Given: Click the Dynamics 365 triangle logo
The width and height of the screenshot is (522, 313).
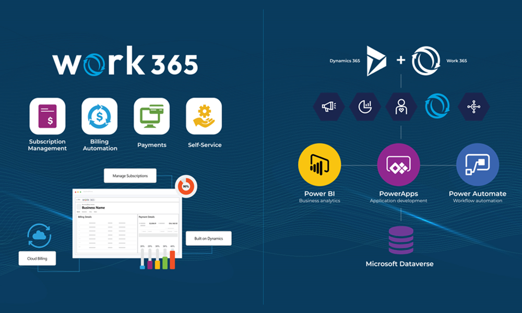Looking at the screenshot, I should pyautogui.click(x=376, y=61).
